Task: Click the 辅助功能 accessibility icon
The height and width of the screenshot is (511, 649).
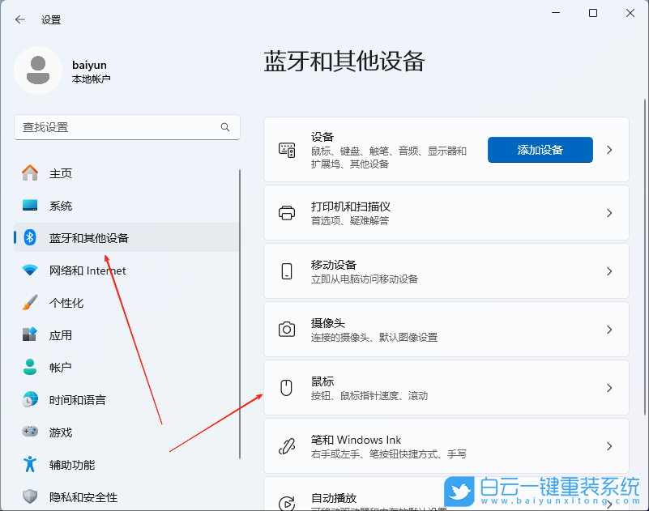Action: [30, 464]
